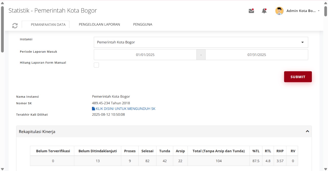Click the Rekapitulasi Kinerja panel title

point(37,132)
